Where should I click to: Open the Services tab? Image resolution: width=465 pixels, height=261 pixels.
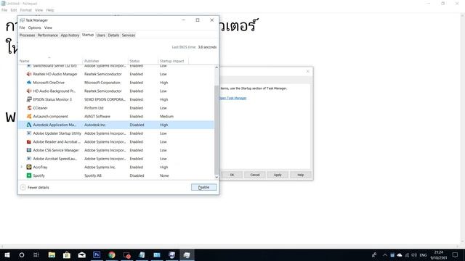[129, 36]
